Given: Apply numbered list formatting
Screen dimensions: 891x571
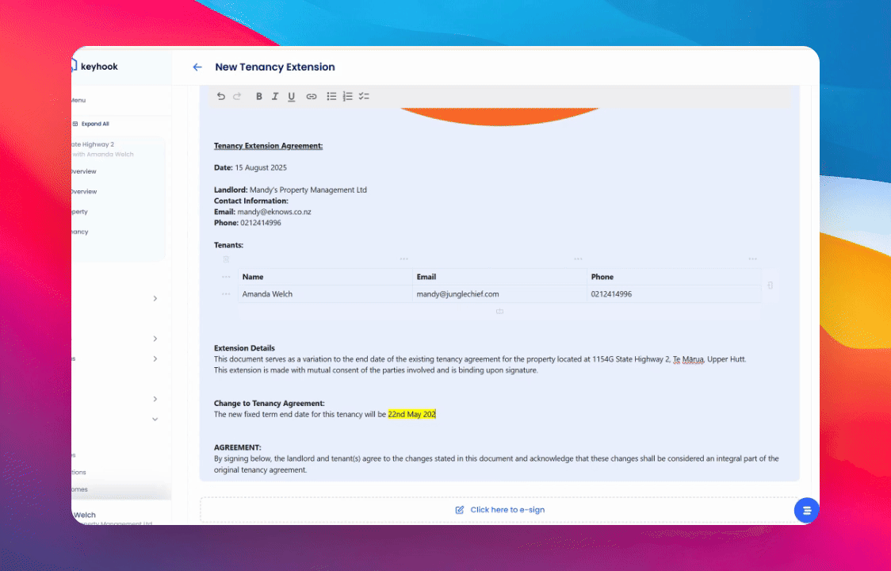Looking at the screenshot, I should click(348, 96).
